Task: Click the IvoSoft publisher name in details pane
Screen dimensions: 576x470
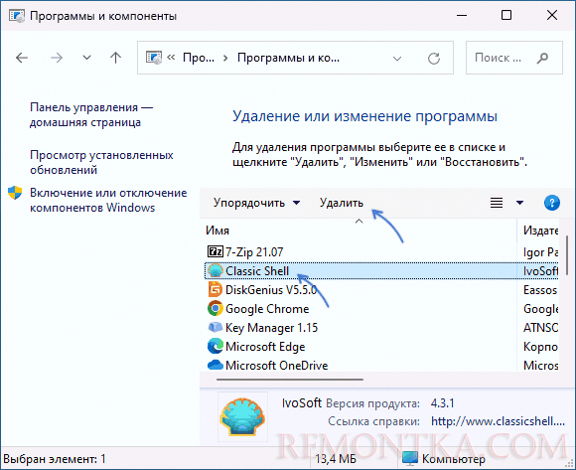Action: pyautogui.click(x=302, y=403)
